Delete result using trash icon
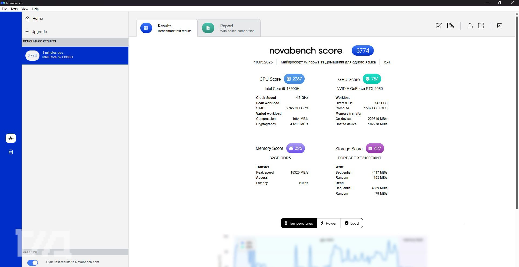519x267 pixels. (499, 26)
